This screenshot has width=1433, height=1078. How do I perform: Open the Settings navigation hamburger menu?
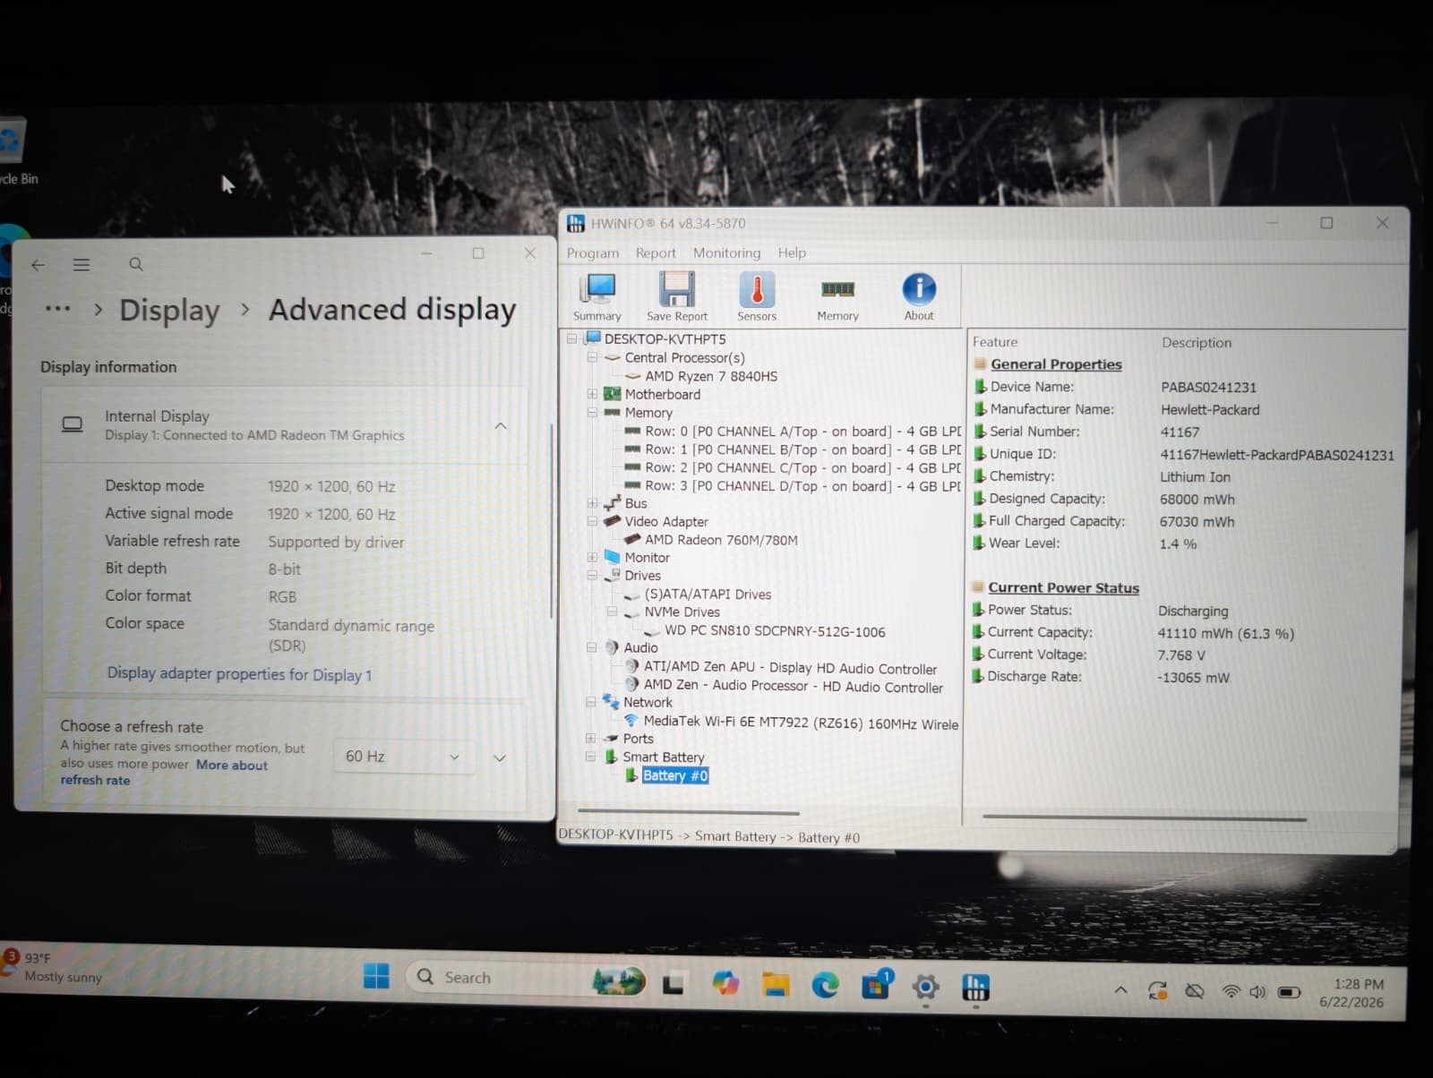82,265
